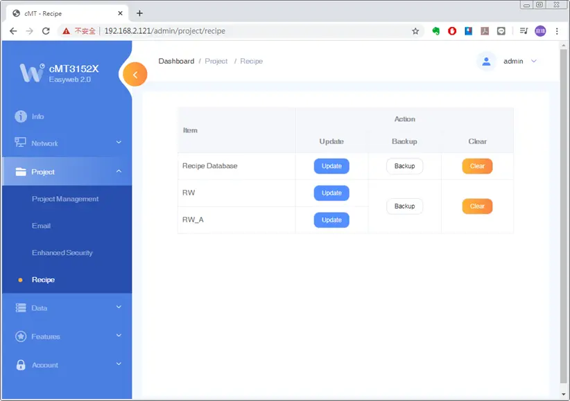570x401 pixels.
Task: Click the blue bookmark extension icon
Action: pyautogui.click(x=468, y=31)
